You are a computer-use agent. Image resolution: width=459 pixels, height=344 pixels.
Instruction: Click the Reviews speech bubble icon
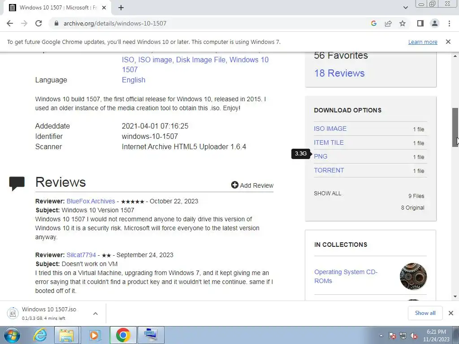tap(17, 183)
